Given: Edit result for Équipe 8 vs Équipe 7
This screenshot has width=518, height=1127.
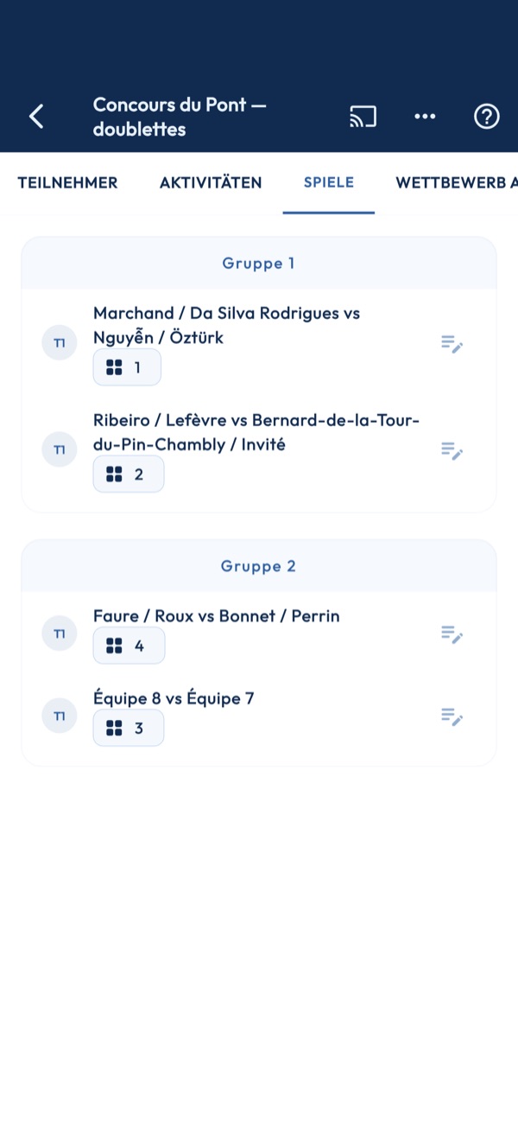Looking at the screenshot, I should pyautogui.click(x=452, y=716).
